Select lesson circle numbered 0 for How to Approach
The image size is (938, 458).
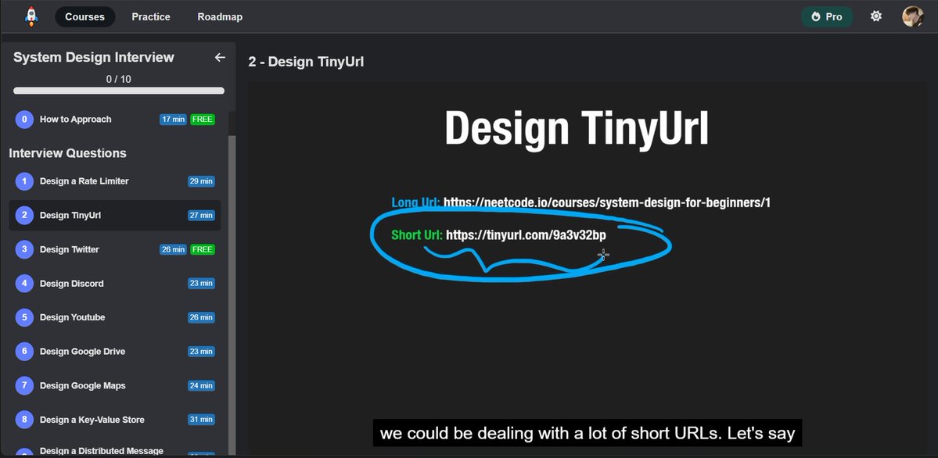pos(23,119)
